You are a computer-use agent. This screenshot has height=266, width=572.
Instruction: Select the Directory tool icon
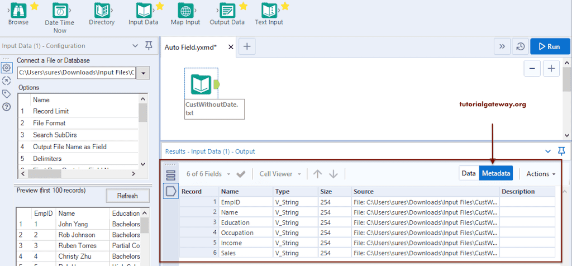pyautogui.click(x=102, y=10)
